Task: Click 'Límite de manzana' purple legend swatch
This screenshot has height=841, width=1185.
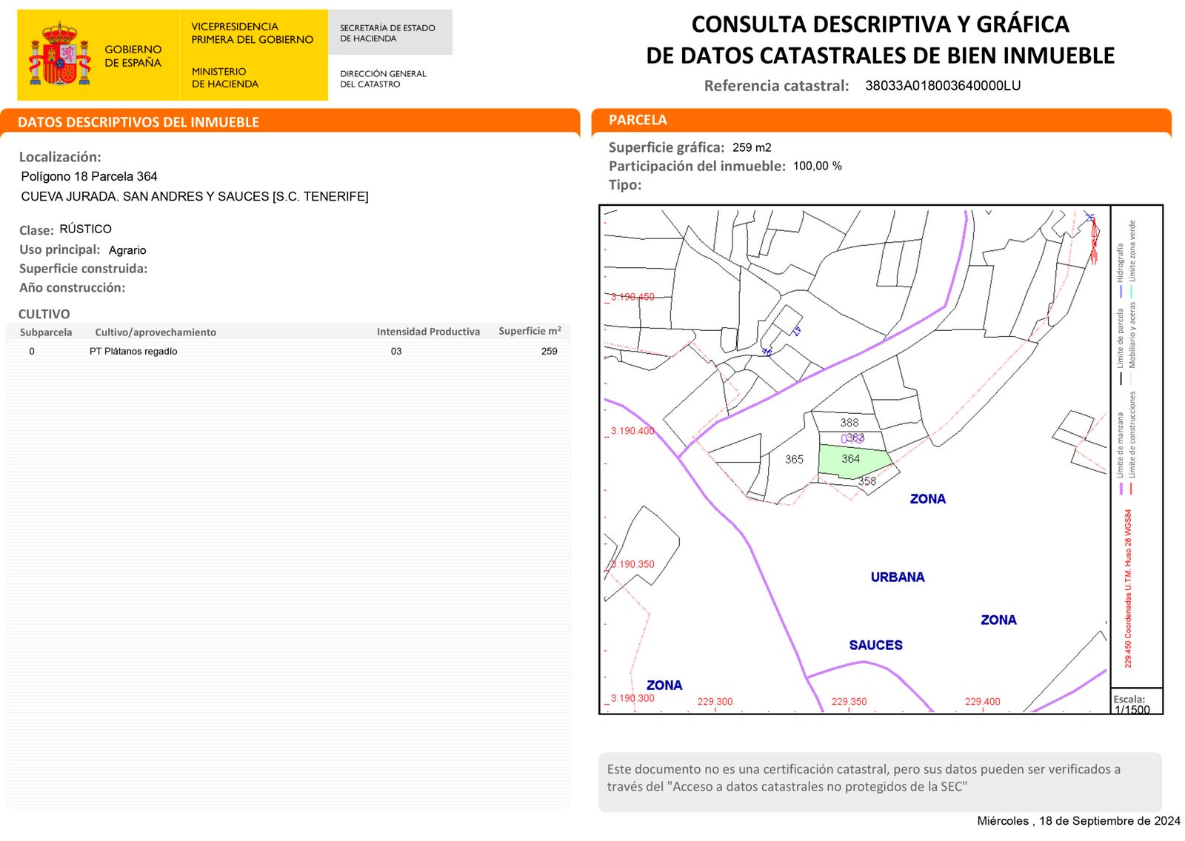Action: [1121, 489]
